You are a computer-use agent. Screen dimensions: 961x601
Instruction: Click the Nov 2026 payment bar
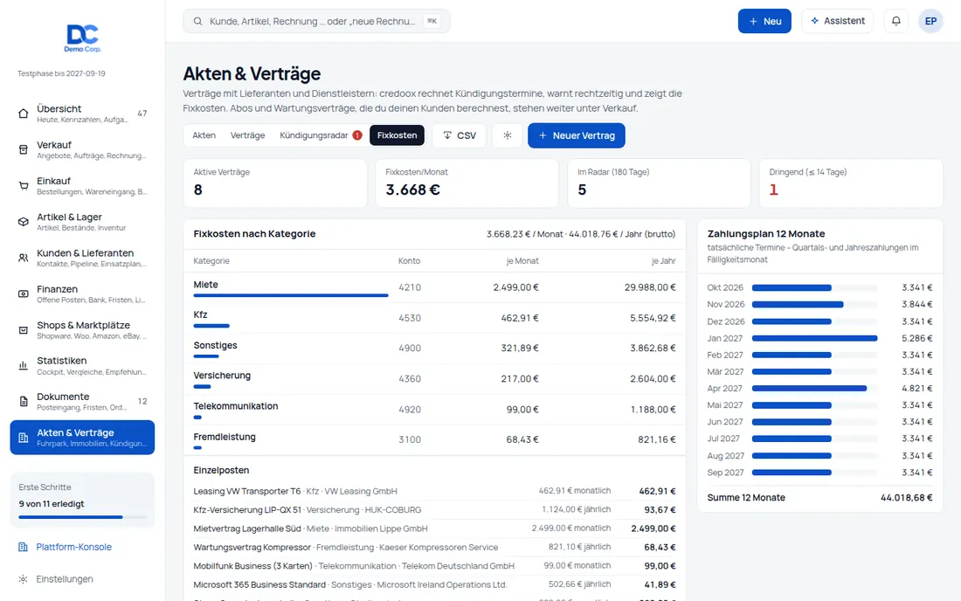click(x=798, y=305)
